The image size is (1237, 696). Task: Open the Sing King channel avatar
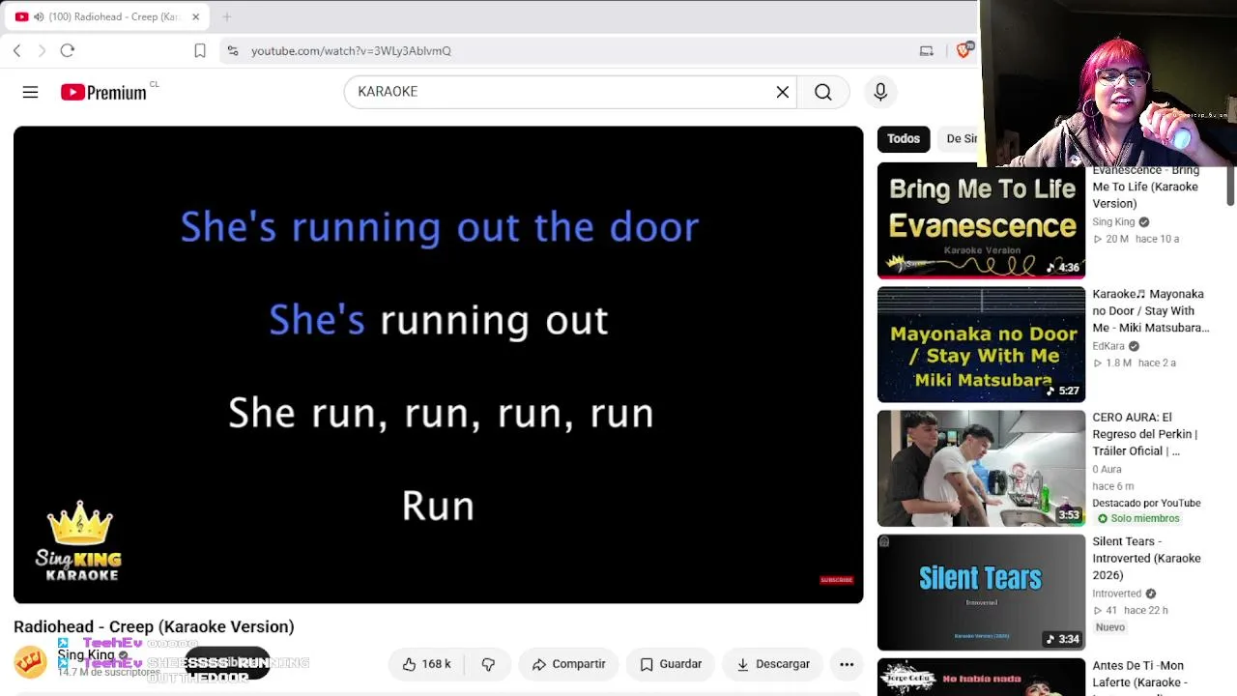[30, 662]
